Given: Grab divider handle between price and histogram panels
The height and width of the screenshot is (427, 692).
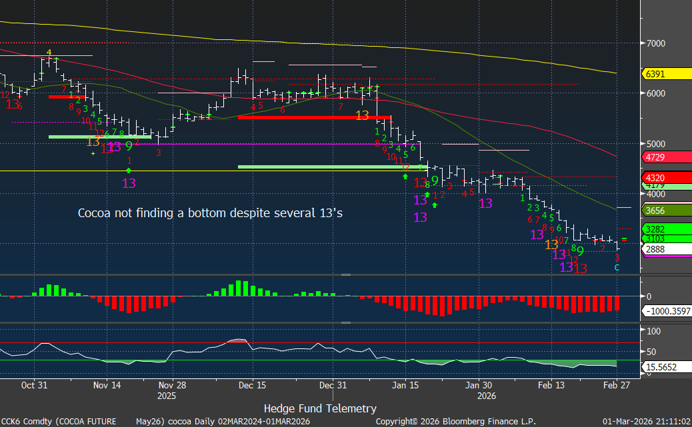Looking at the screenshot, I should point(346,274).
